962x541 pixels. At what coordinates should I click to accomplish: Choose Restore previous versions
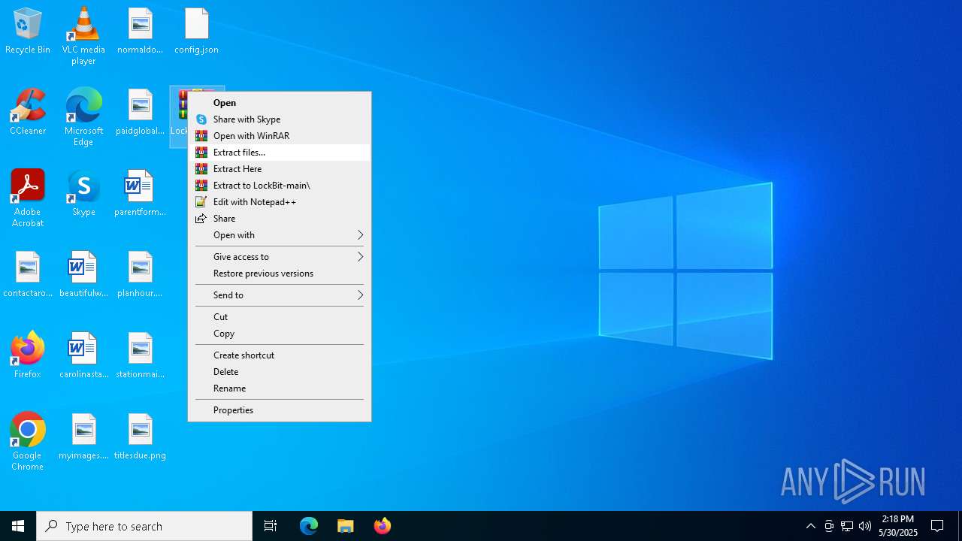click(x=280, y=274)
